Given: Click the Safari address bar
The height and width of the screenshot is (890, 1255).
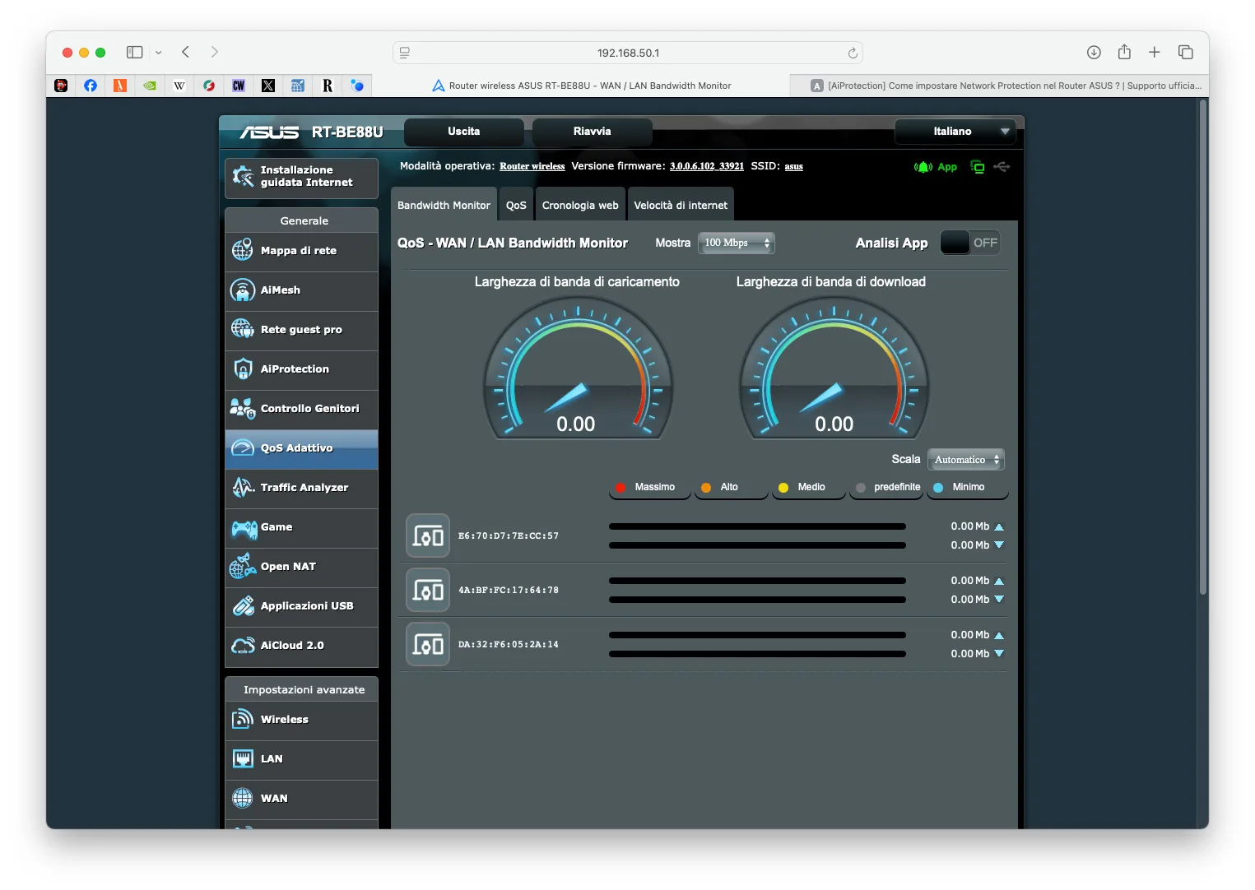Looking at the screenshot, I should point(627,53).
